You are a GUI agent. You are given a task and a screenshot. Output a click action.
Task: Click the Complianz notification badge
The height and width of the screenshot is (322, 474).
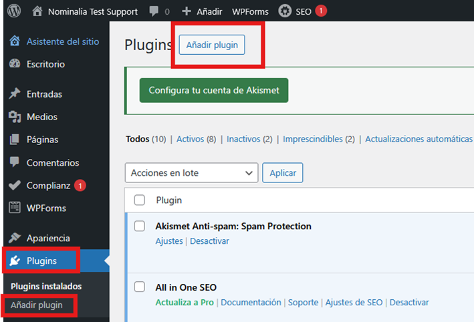coord(80,186)
